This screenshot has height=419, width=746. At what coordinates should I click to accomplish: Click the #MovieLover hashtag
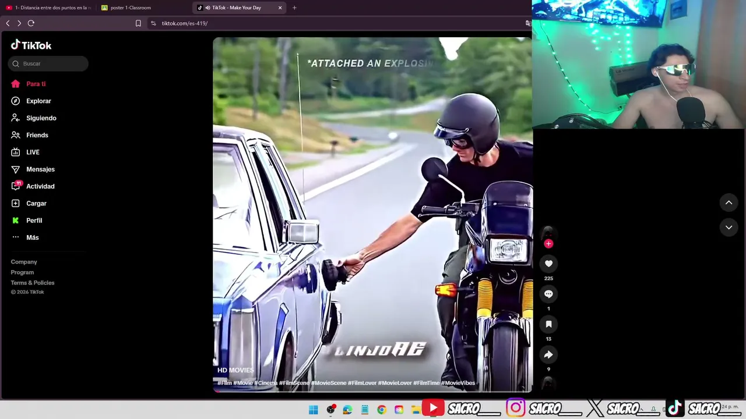click(x=395, y=383)
